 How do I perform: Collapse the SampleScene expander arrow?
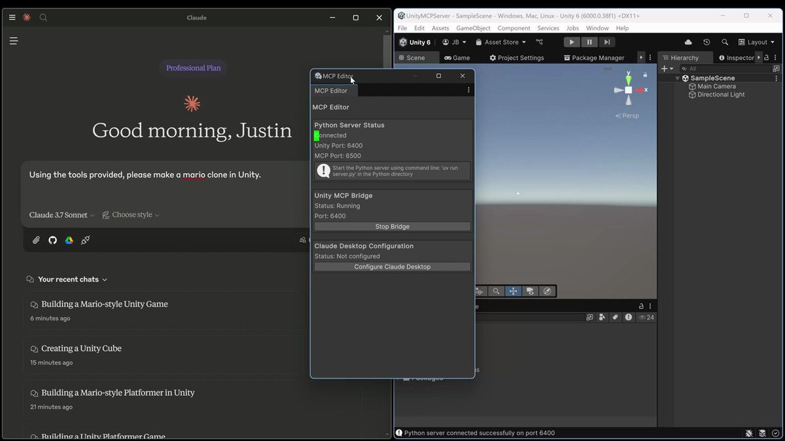pyautogui.click(x=678, y=78)
